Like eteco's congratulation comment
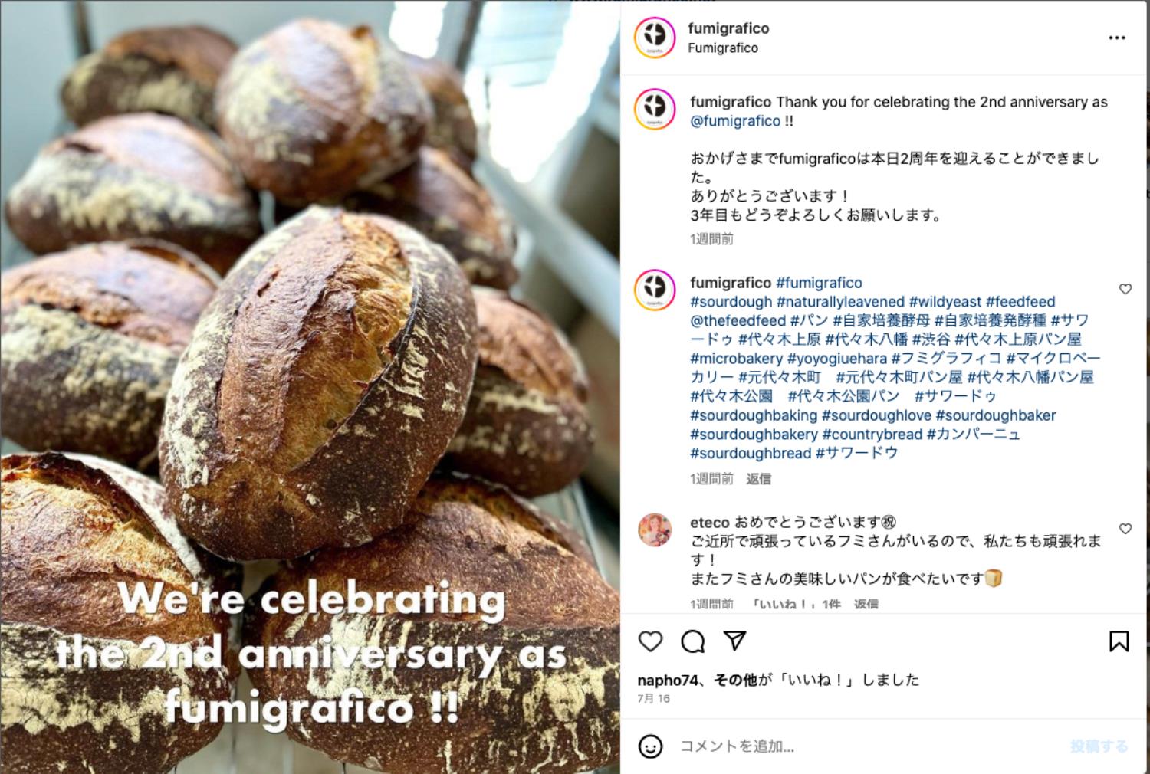This screenshot has width=1150, height=774. pos(1125,529)
